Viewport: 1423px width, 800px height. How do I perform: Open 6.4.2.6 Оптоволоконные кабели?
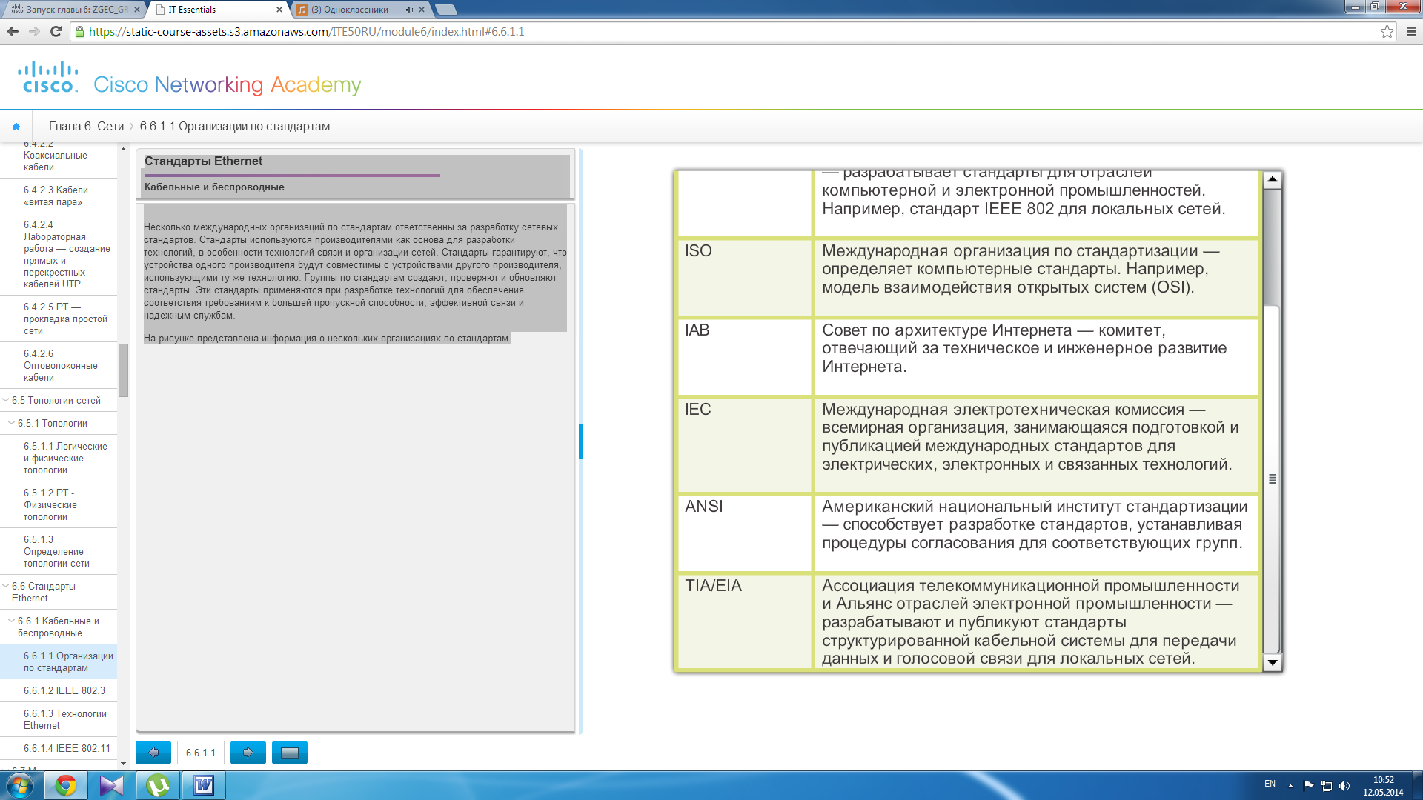59,365
